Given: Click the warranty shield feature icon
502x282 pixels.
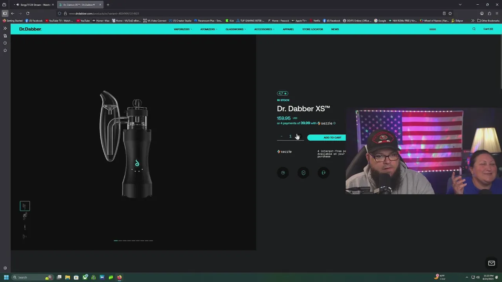Looking at the screenshot, I should click(x=303, y=173).
